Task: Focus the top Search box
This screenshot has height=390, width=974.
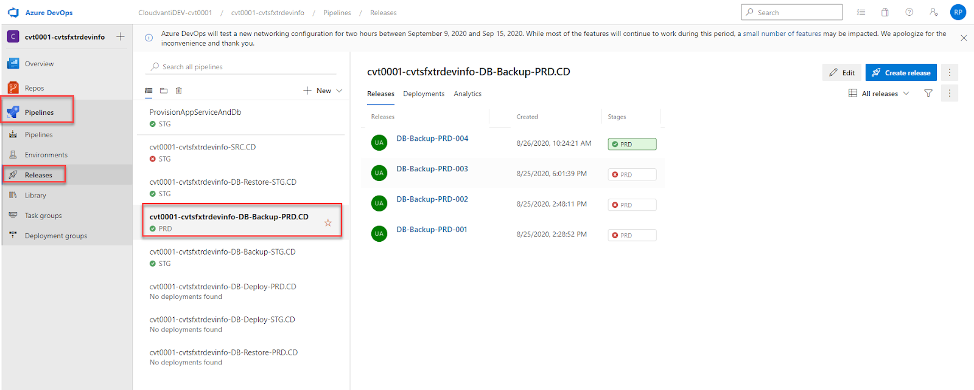Action: pyautogui.click(x=791, y=12)
